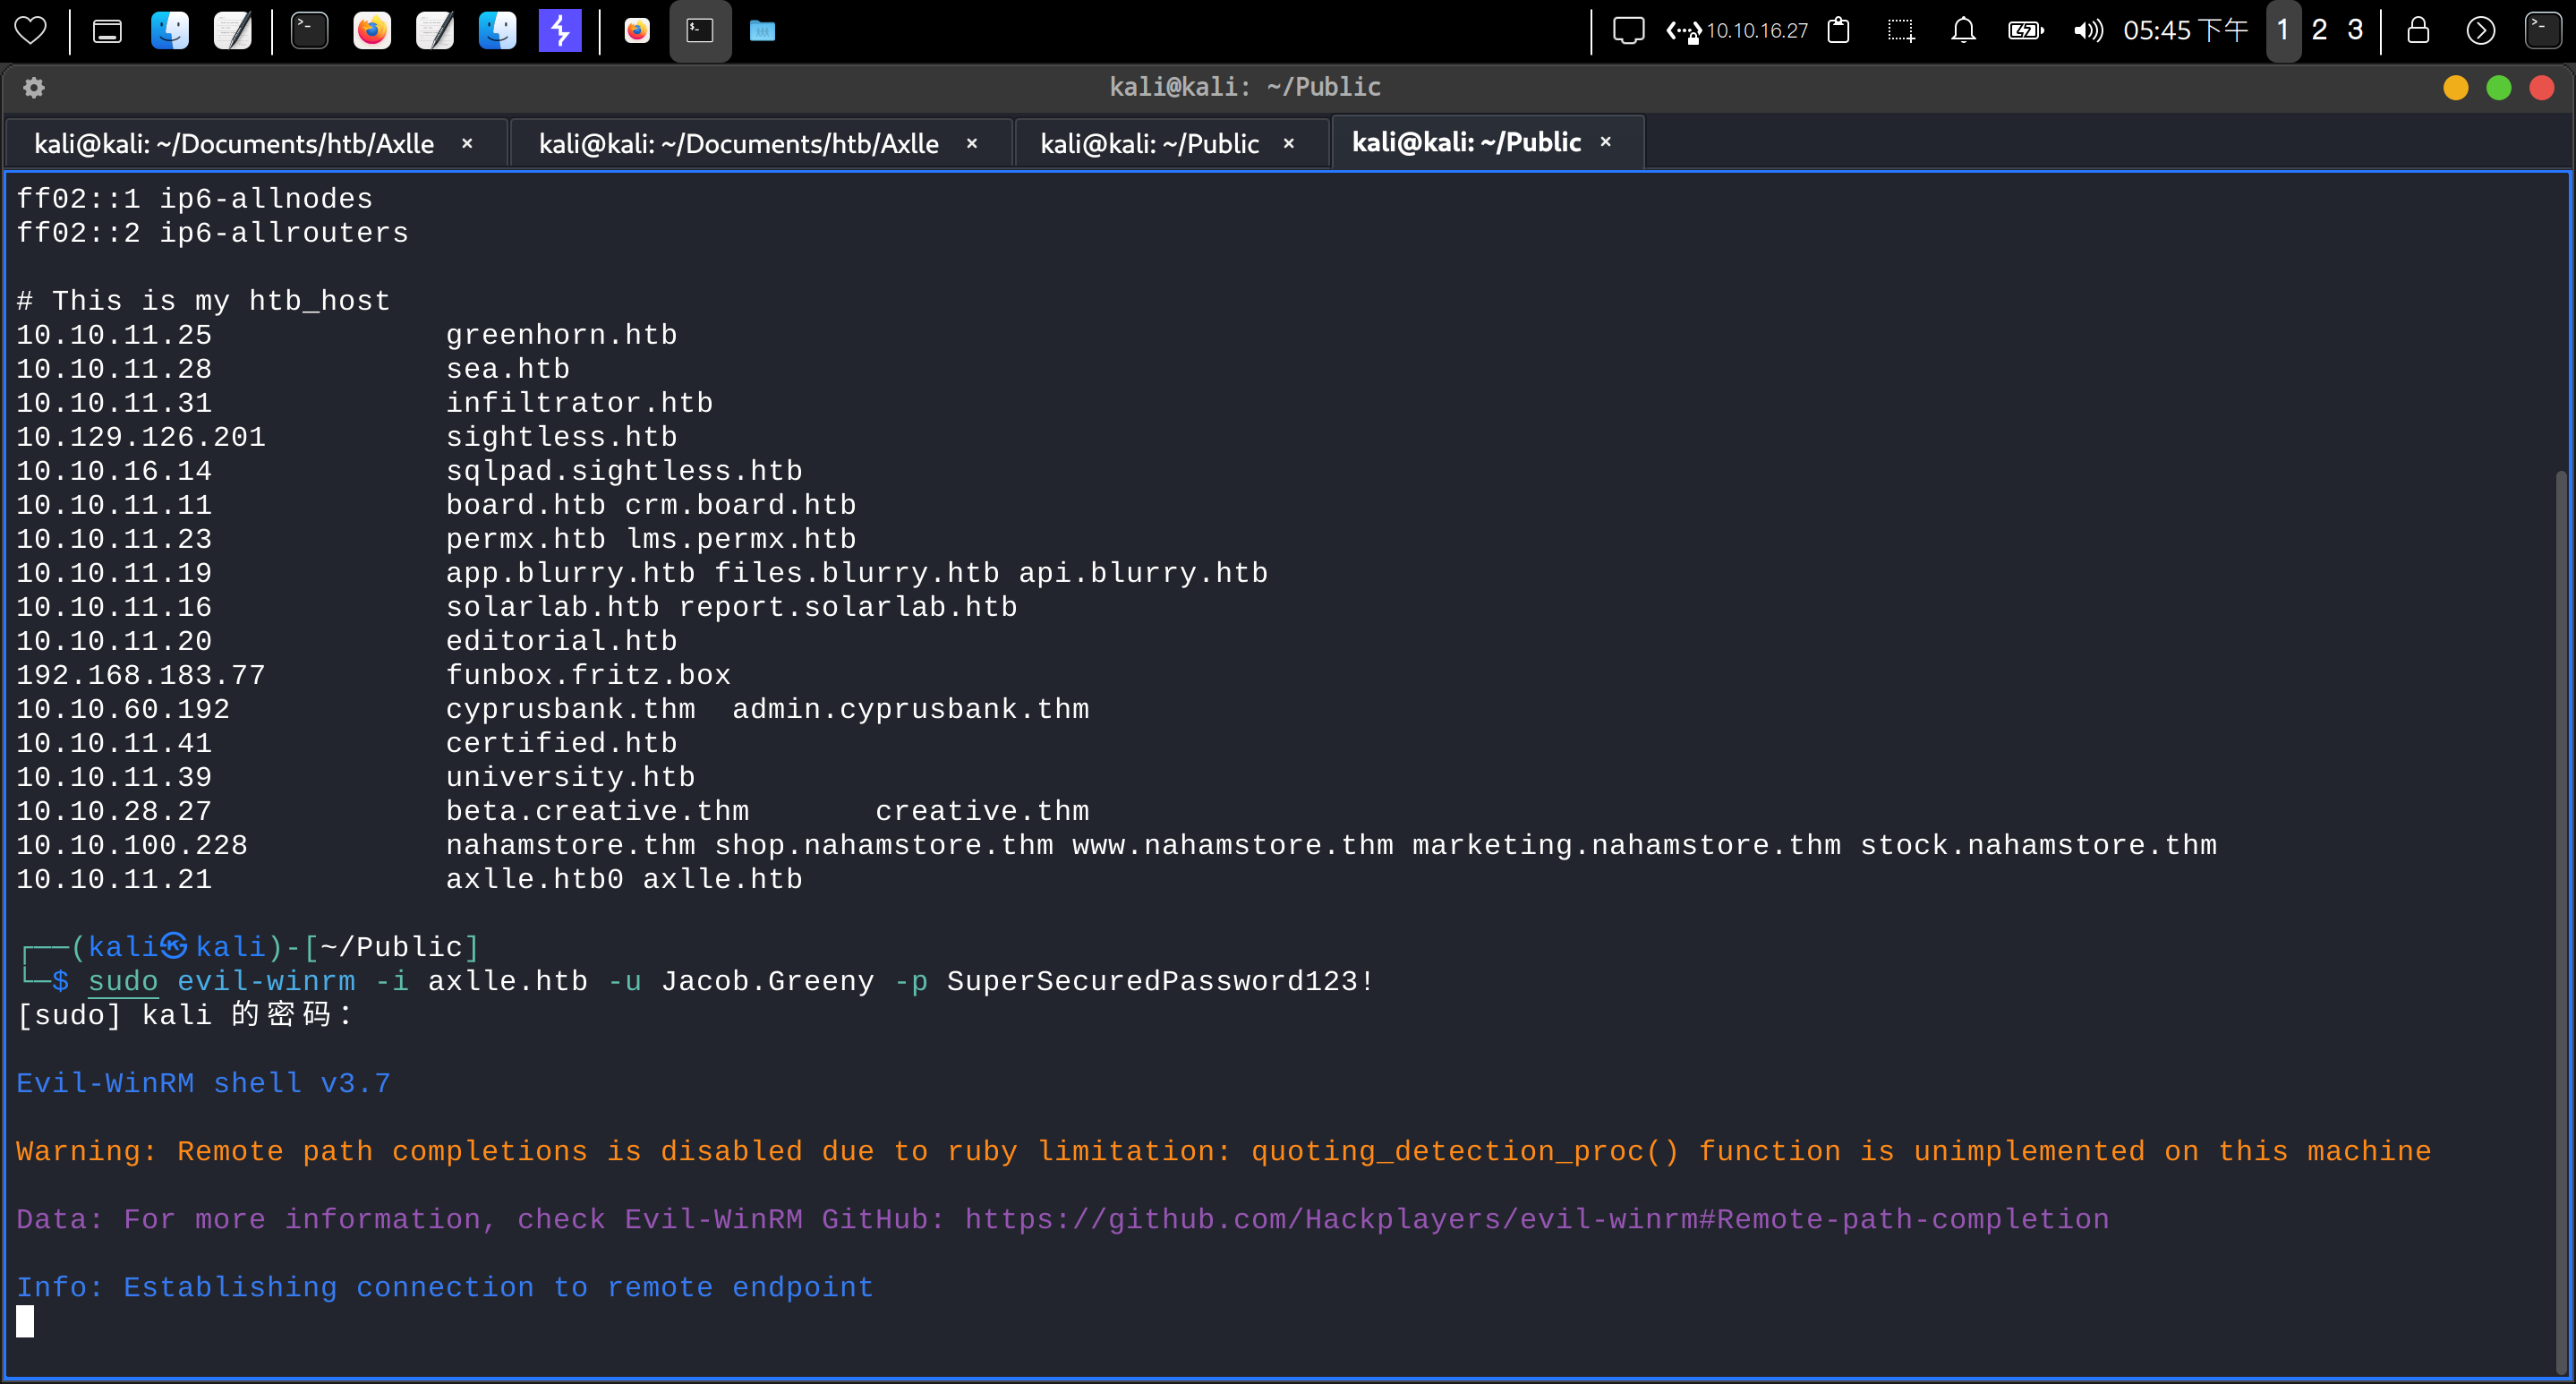Click the github.com/Hackplayers/evil-winrm URL

(1537, 1219)
